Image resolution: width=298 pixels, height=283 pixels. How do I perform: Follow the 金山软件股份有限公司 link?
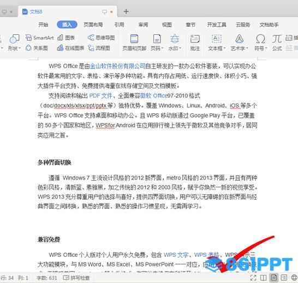pos(117,66)
